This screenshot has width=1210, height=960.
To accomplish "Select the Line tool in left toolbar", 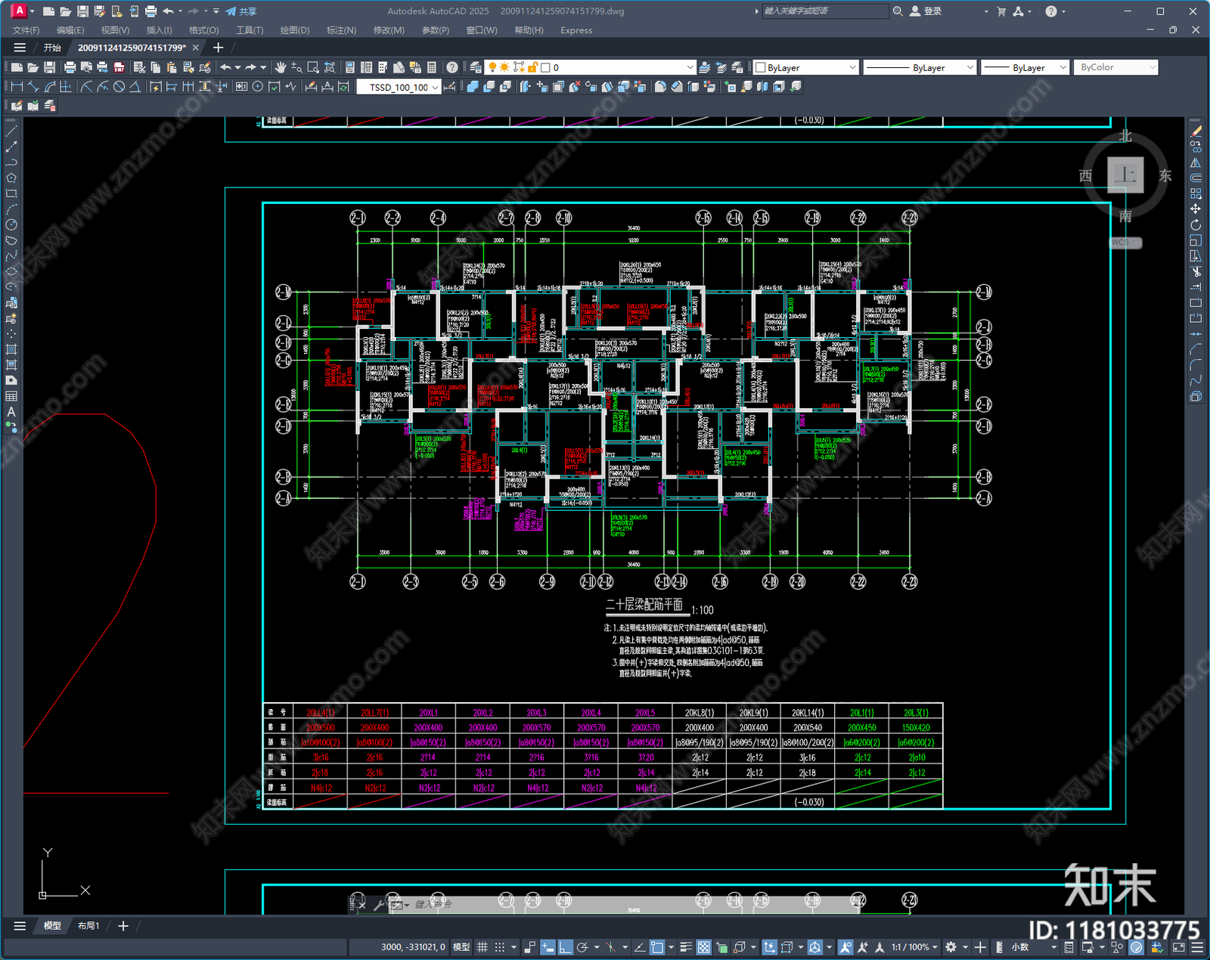I will 11,132.
